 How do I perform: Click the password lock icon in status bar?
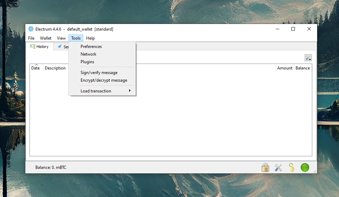point(265,168)
